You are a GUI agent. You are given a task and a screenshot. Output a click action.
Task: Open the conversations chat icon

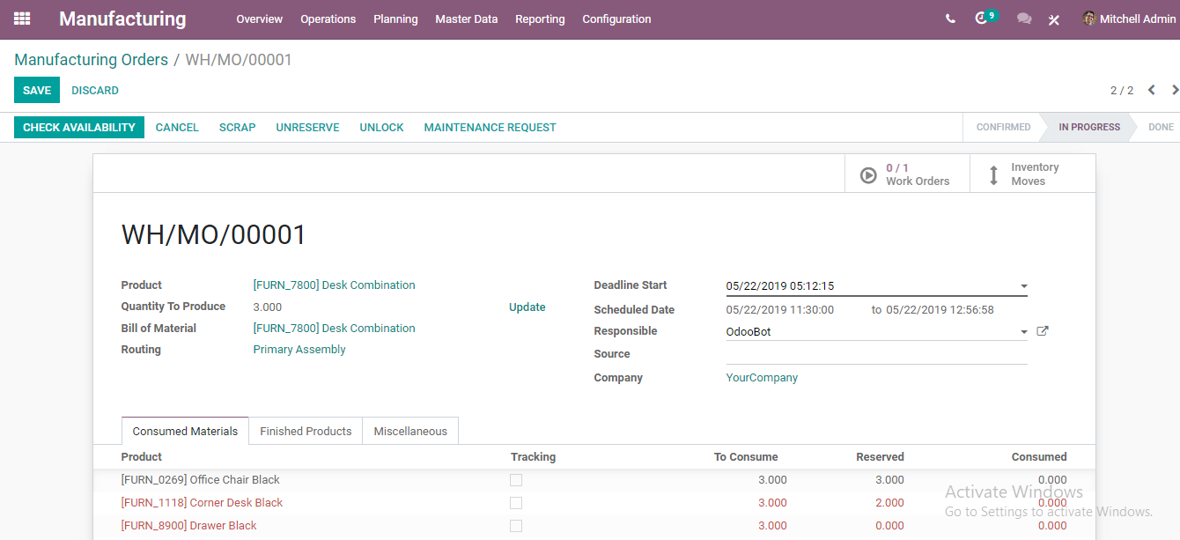click(1024, 18)
